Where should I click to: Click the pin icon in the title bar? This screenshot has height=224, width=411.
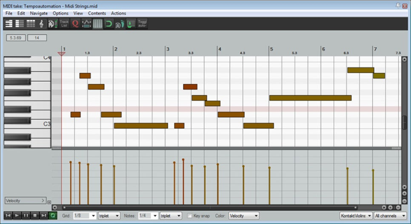point(398,5)
